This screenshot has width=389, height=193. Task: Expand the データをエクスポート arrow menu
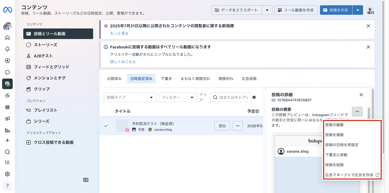[x=267, y=10]
